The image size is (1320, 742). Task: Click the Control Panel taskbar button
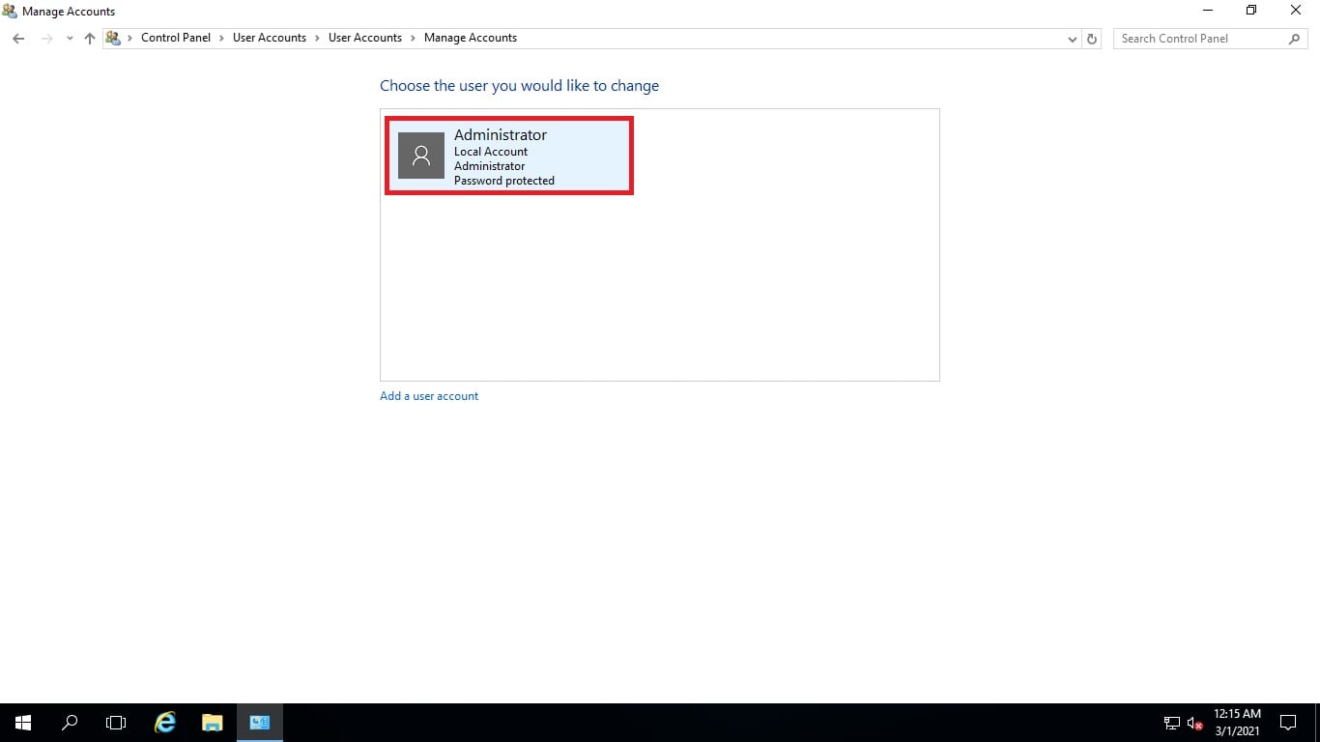[x=259, y=723]
